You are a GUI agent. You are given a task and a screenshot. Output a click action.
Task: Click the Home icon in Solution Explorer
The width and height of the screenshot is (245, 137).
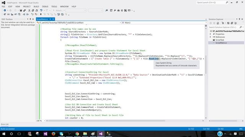pos(218,23)
